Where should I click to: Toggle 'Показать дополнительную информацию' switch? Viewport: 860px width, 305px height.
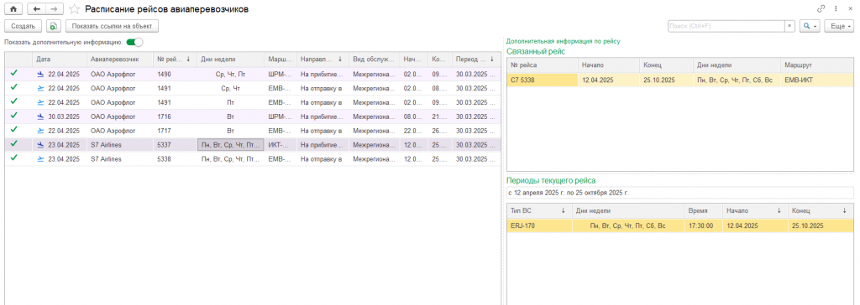pyautogui.click(x=134, y=42)
